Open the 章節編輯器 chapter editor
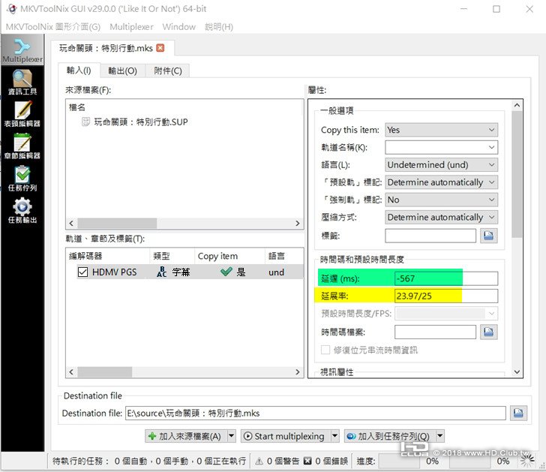The height and width of the screenshot is (472, 546). click(22, 146)
